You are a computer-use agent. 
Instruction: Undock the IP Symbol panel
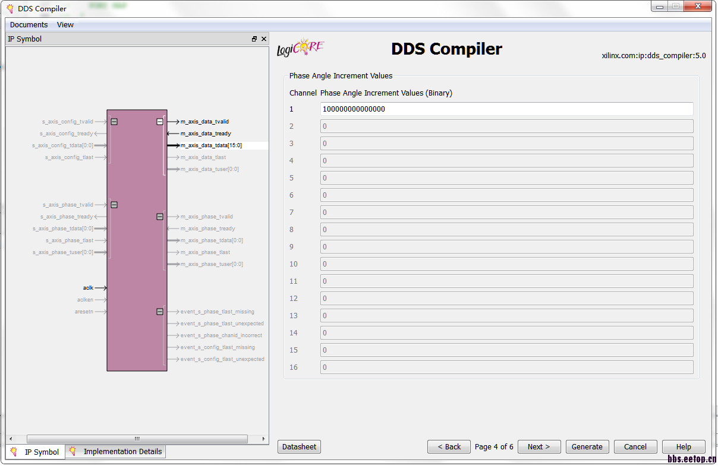[254, 39]
